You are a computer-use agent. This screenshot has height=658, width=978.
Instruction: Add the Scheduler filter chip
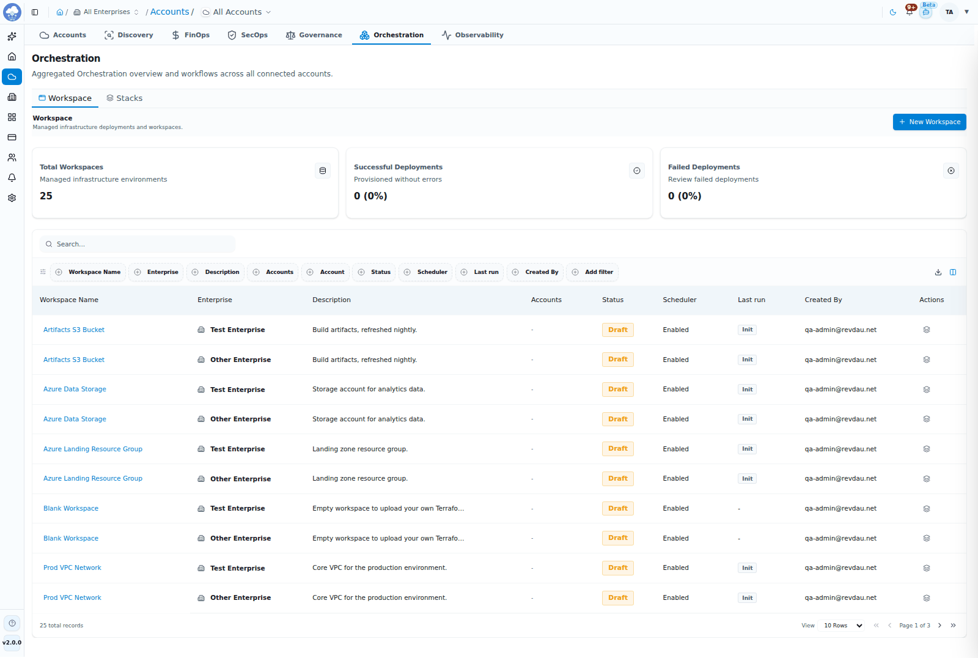[425, 272]
